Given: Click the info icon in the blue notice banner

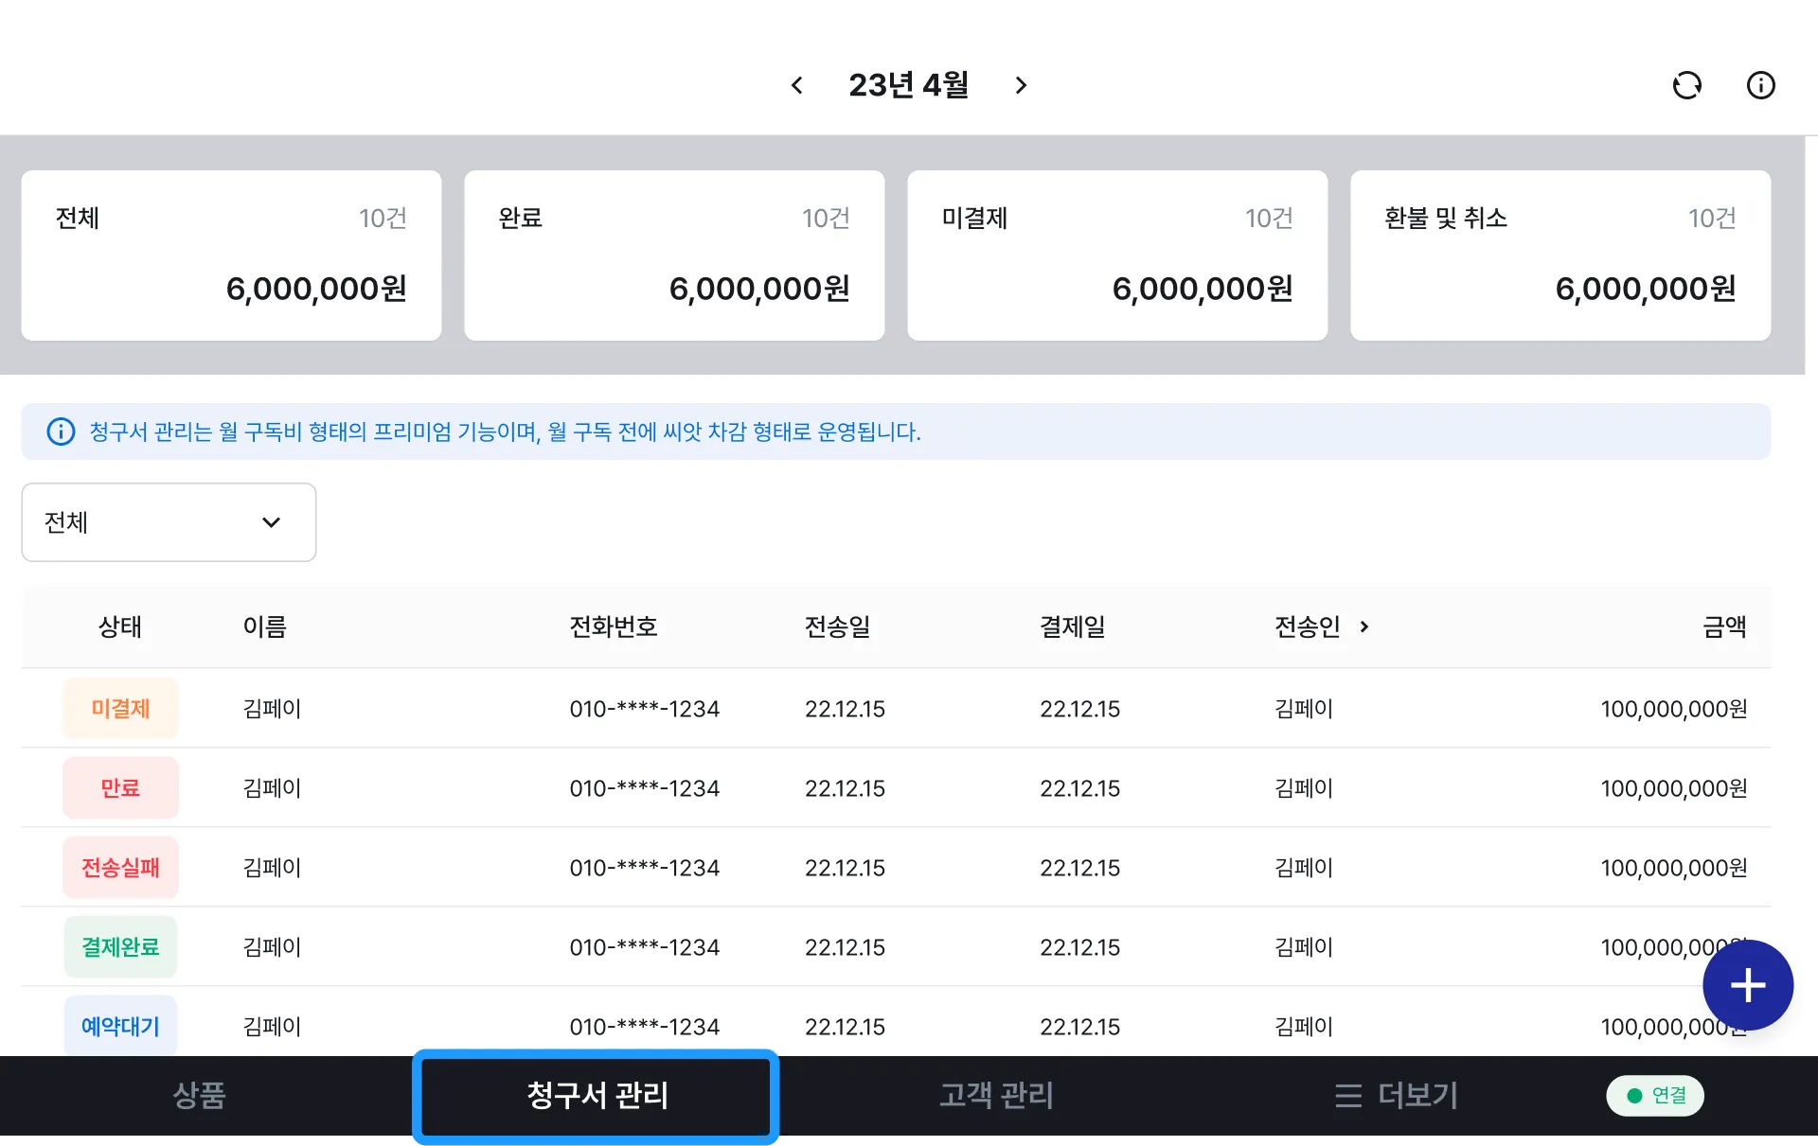Looking at the screenshot, I should 61,432.
